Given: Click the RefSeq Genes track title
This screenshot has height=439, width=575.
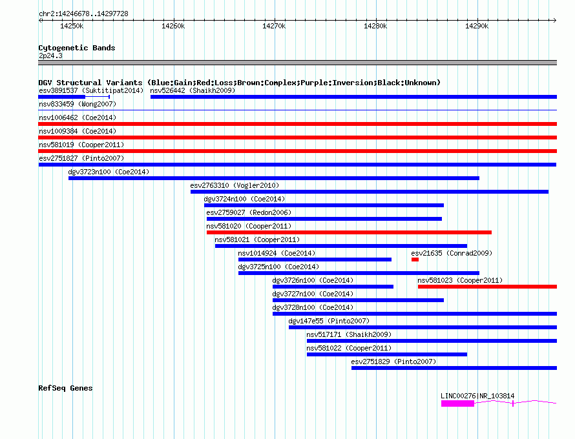Looking at the screenshot, I should click(x=65, y=388).
